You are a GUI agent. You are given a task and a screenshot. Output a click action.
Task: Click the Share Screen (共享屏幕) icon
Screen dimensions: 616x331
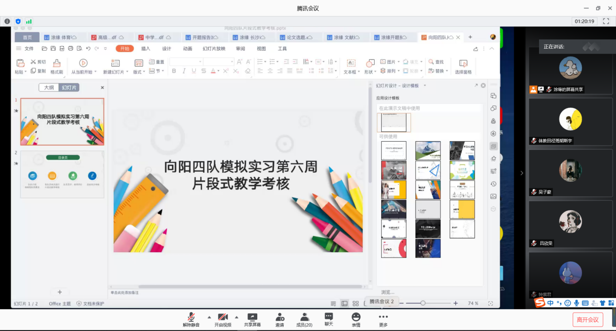[x=252, y=317]
